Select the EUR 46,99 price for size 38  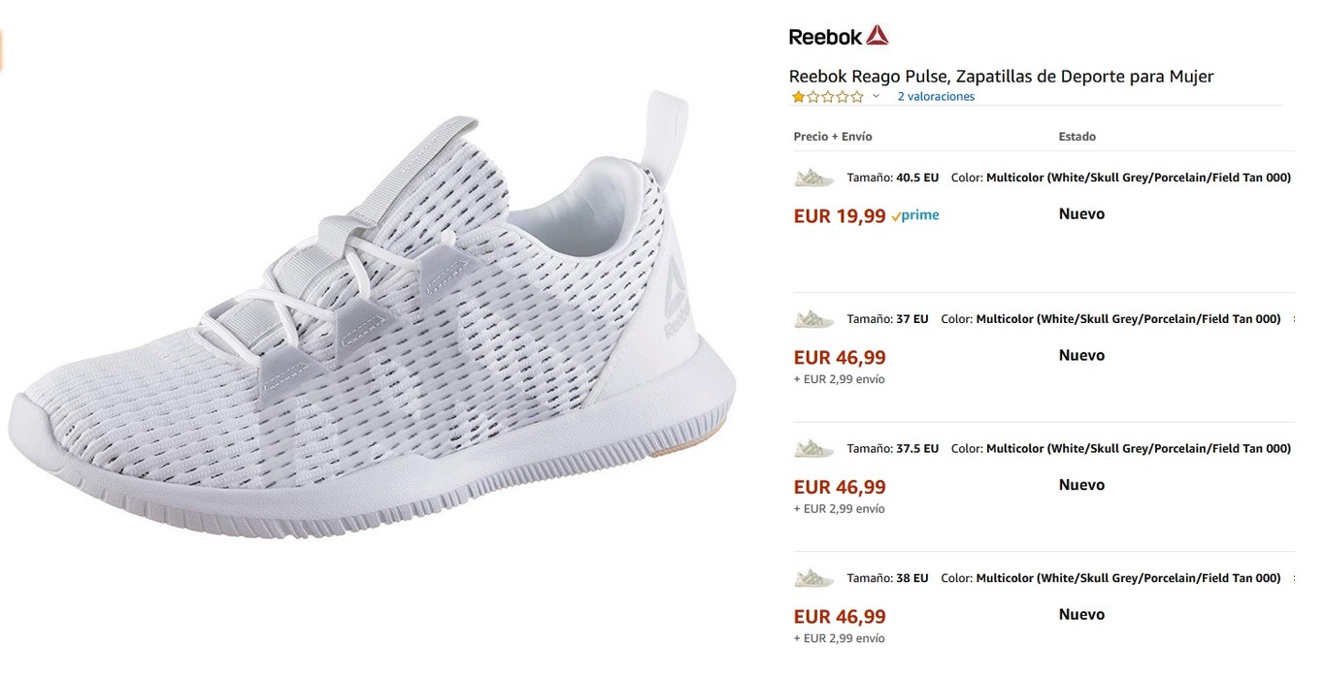click(840, 617)
